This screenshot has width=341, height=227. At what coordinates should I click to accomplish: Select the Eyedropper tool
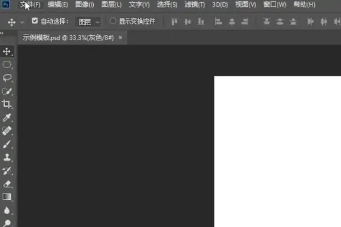tap(7, 117)
